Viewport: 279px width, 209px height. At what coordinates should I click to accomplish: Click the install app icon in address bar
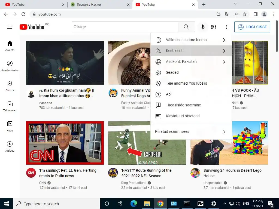[219, 14]
